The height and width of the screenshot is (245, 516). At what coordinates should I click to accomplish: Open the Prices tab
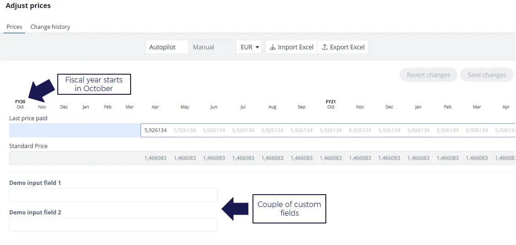click(14, 27)
